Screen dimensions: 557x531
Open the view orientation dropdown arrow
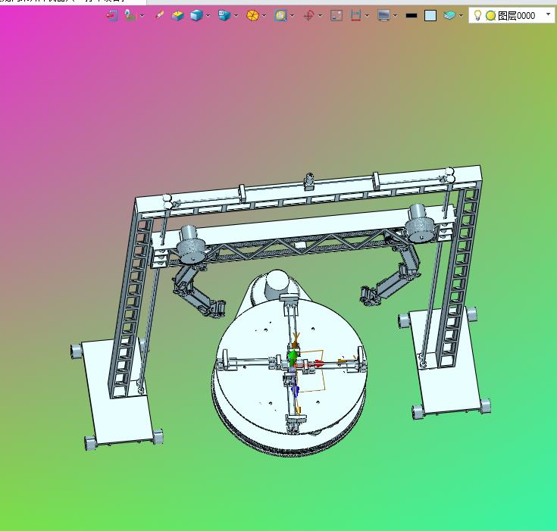point(236,16)
